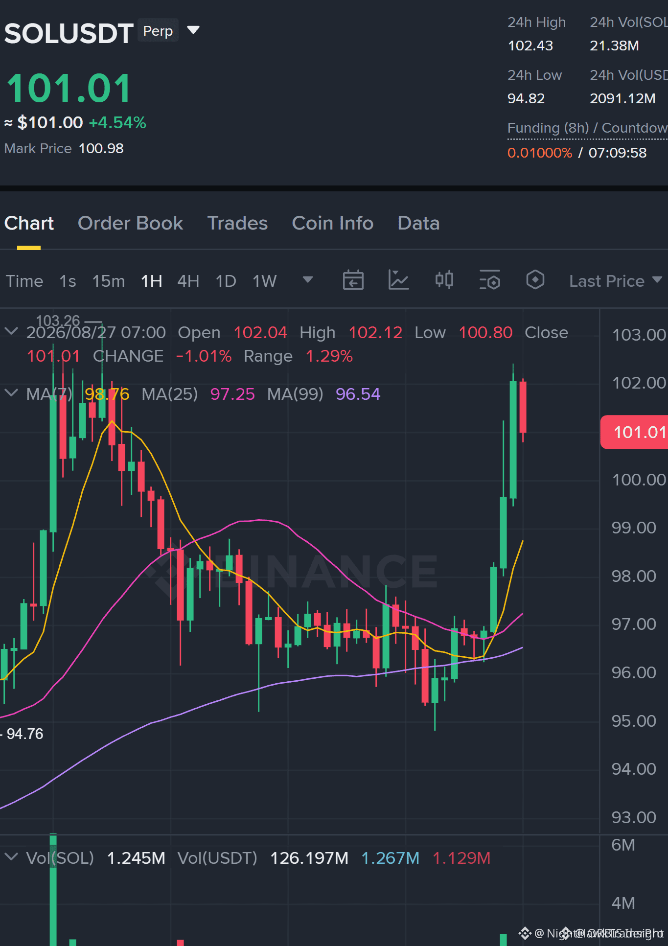668x946 pixels.
Task: Collapse the OHLC candle info row
Action: (x=11, y=332)
